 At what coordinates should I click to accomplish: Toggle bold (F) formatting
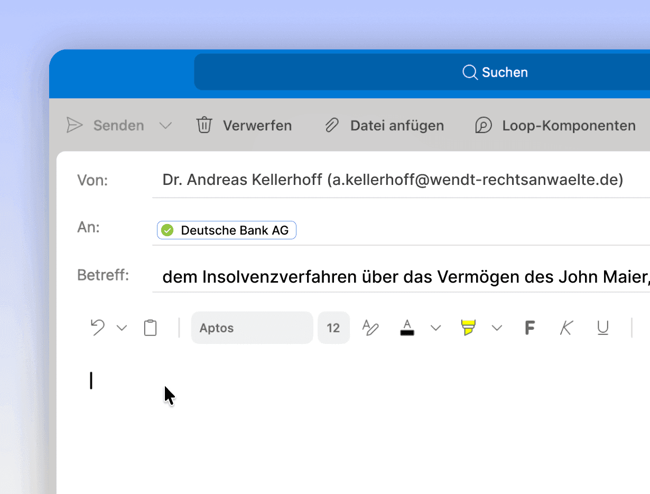(x=530, y=328)
